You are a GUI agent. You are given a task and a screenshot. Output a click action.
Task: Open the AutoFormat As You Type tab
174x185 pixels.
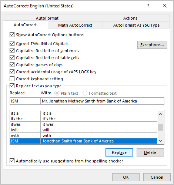pyautogui.click(x=136, y=25)
